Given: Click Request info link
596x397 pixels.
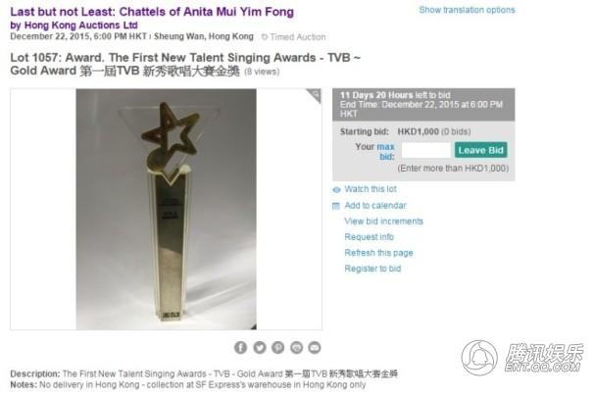Looking at the screenshot, I should point(370,237).
